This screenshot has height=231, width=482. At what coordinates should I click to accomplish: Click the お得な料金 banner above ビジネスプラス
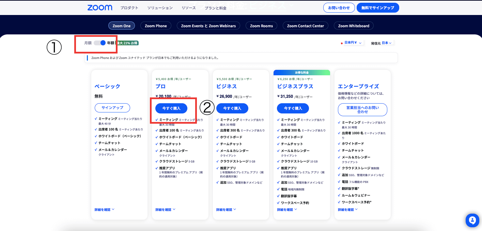[302, 72]
